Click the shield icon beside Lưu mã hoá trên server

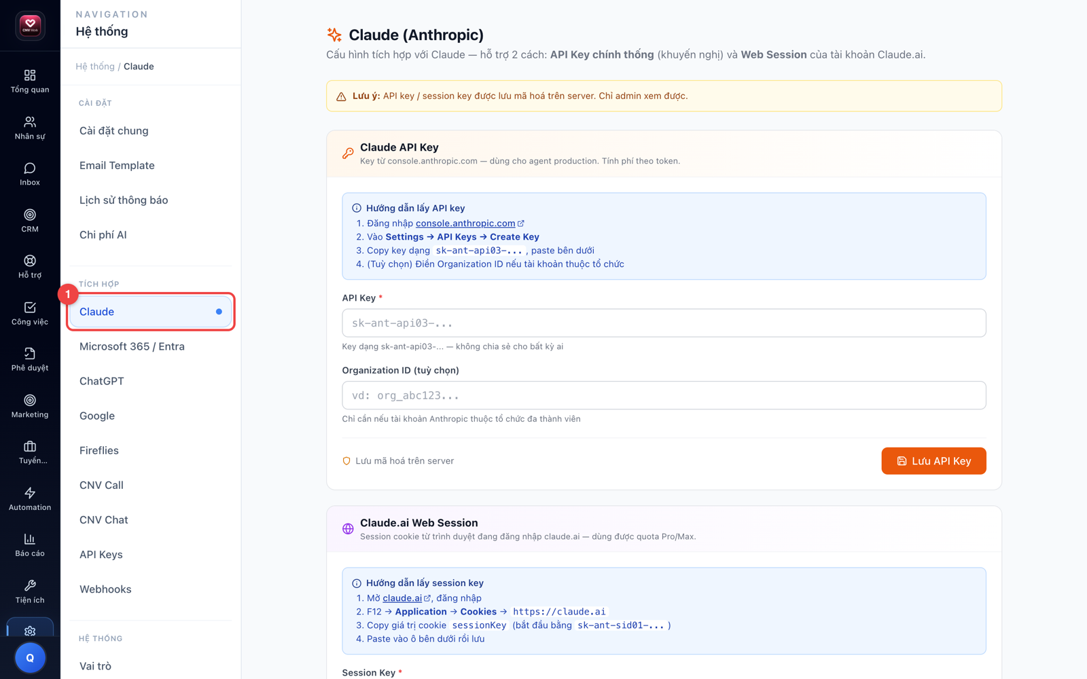[346, 461]
